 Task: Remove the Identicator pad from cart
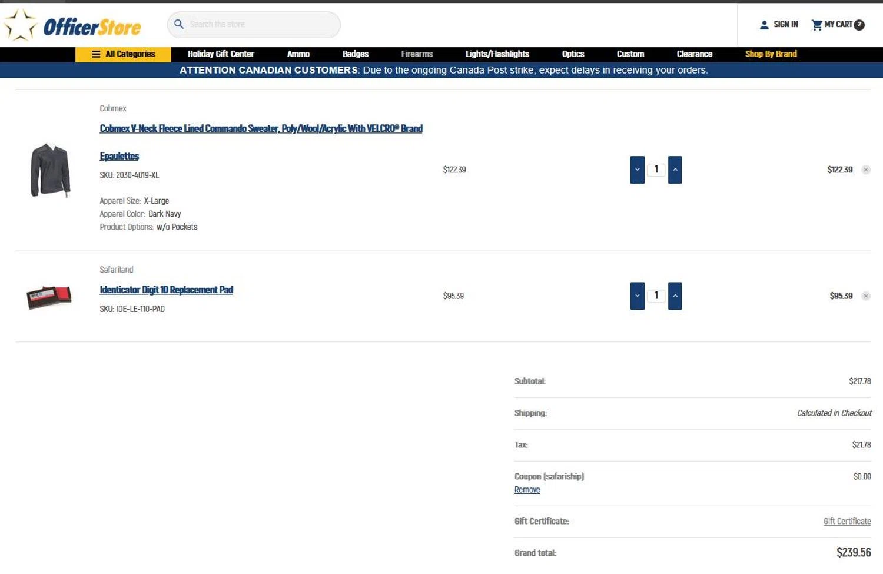(866, 296)
